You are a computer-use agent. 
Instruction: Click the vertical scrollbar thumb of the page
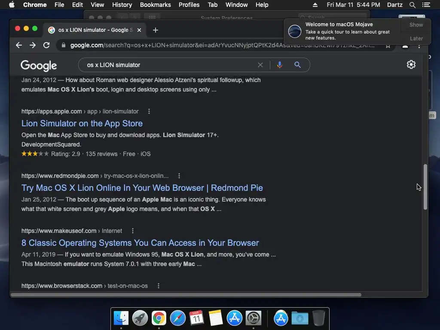[425, 187]
